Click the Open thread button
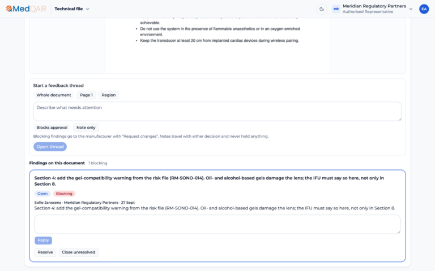This screenshot has width=435, height=271. 50,147
